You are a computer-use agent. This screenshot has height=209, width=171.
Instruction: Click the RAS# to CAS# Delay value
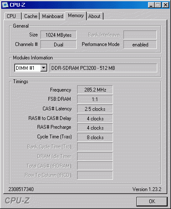tap(95, 119)
